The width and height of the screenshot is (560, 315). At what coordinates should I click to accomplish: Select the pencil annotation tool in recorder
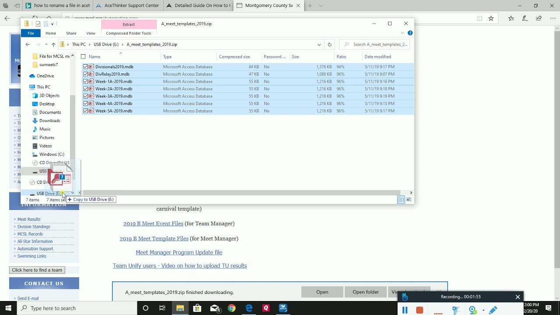pyautogui.click(x=493, y=310)
